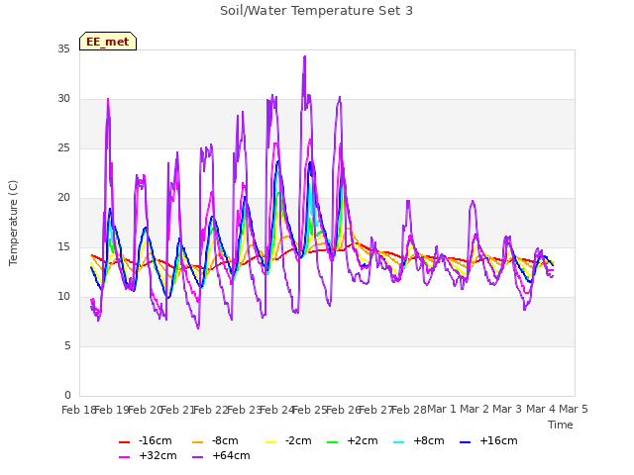Select the +16cm legend label

pyautogui.click(x=498, y=440)
